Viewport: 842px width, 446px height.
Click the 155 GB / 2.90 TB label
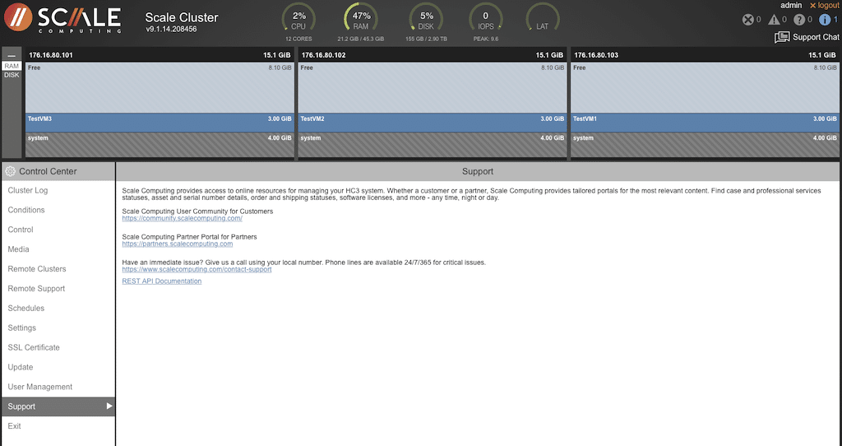click(x=426, y=39)
